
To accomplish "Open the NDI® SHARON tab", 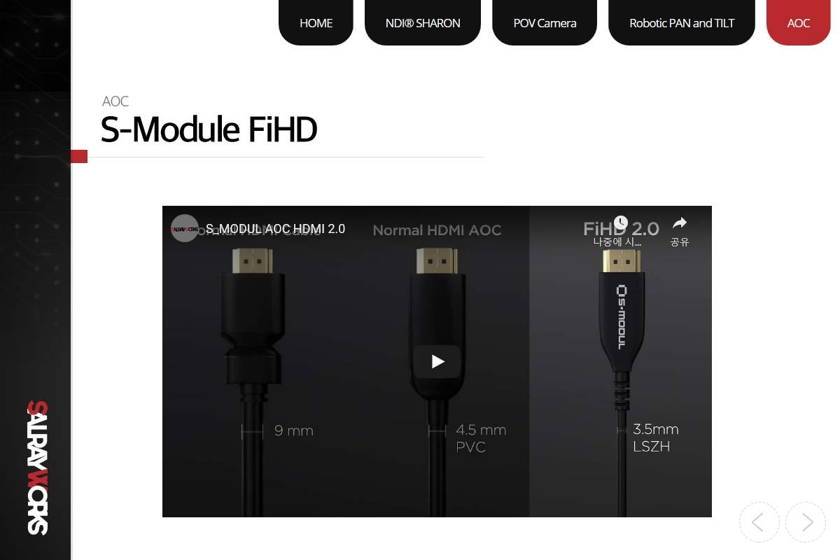I will (423, 22).
